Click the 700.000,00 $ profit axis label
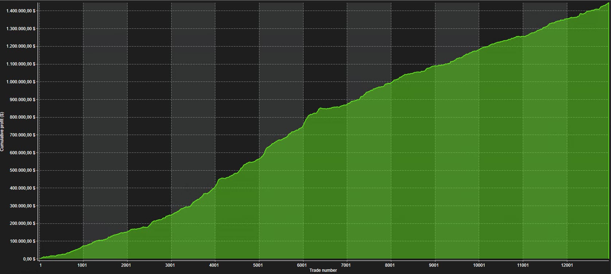This screenshot has height=274, width=611. [x=23, y=135]
